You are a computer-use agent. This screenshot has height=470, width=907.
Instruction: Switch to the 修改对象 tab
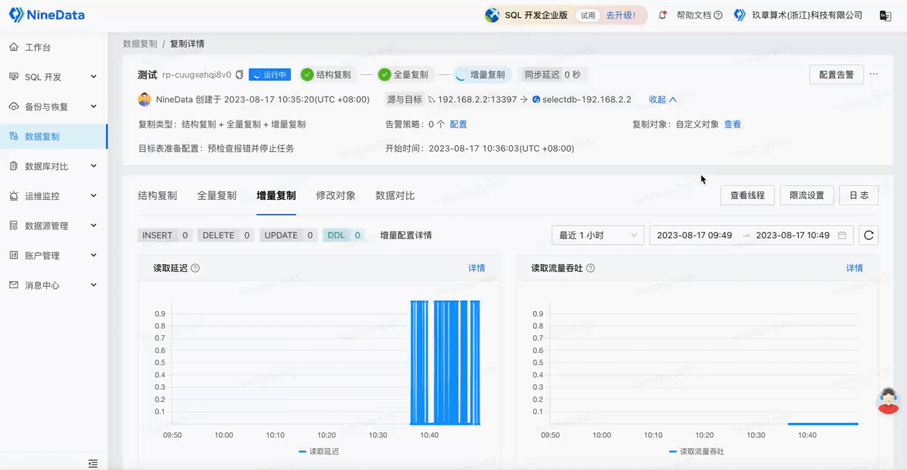coord(336,196)
